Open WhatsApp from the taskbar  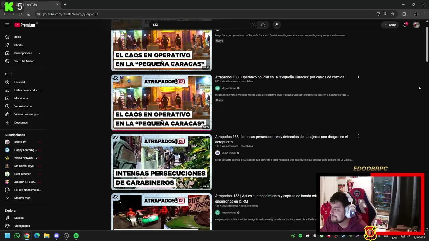coord(17,236)
